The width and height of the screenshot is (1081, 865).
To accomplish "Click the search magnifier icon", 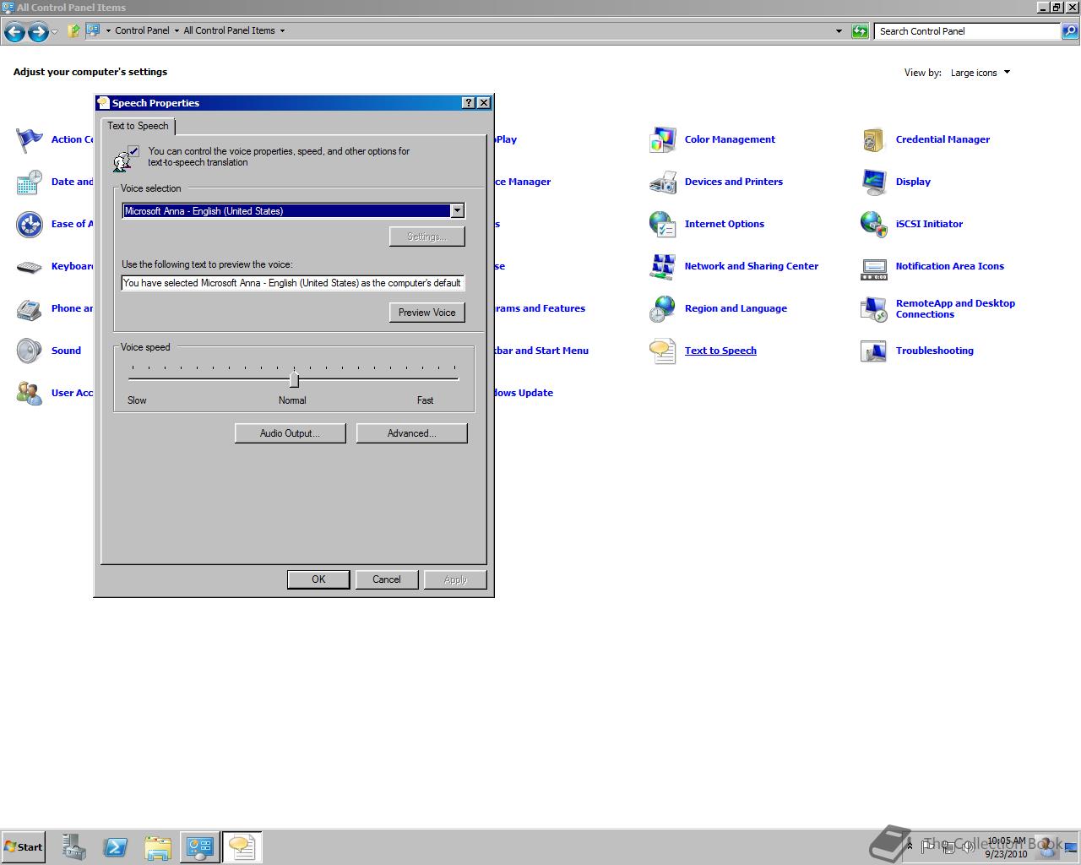I will [1069, 31].
